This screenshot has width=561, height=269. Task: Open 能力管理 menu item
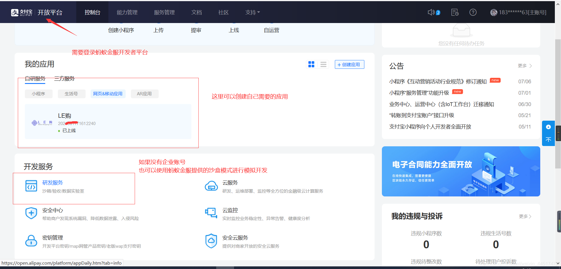[127, 12]
